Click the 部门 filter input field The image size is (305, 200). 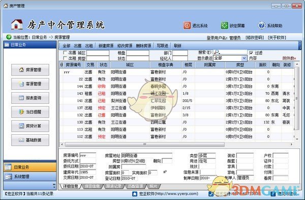click(x=180, y=53)
